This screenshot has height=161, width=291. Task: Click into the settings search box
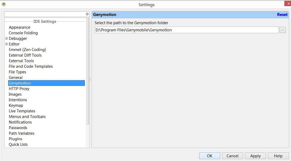[x=45, y=14]
